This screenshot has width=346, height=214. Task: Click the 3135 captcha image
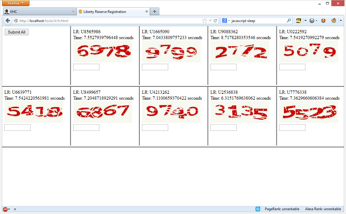tap(240, 112)
